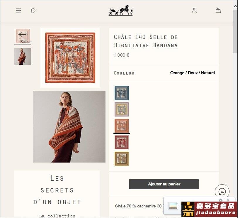
Task: Click the scrollbar up arrow
Action: tap(235, 6)
